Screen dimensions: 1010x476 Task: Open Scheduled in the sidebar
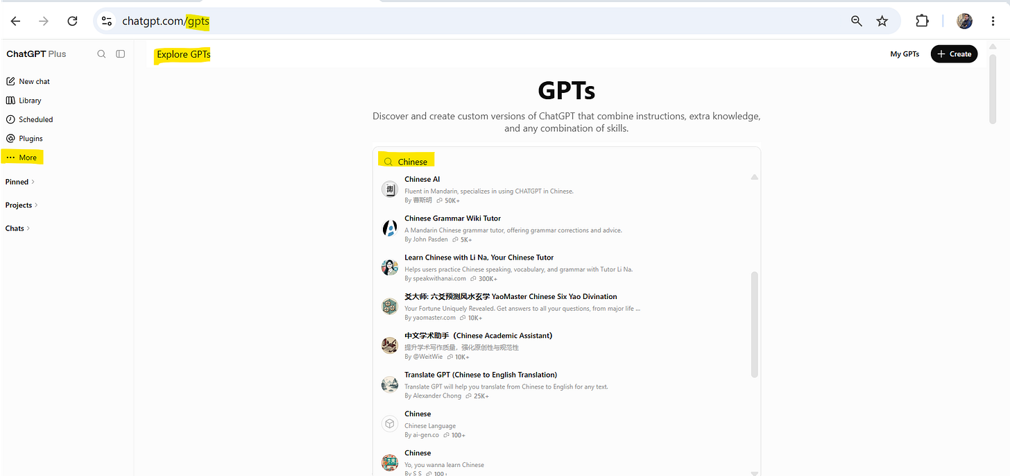coord(30,119)
